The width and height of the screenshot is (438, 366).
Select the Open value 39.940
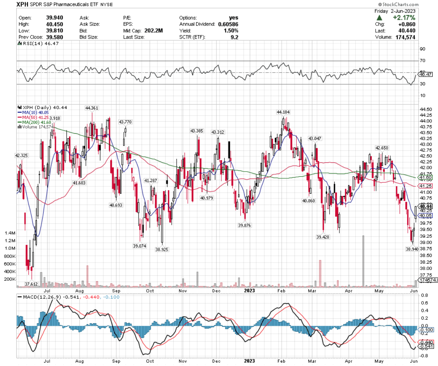tap(54, 18)
